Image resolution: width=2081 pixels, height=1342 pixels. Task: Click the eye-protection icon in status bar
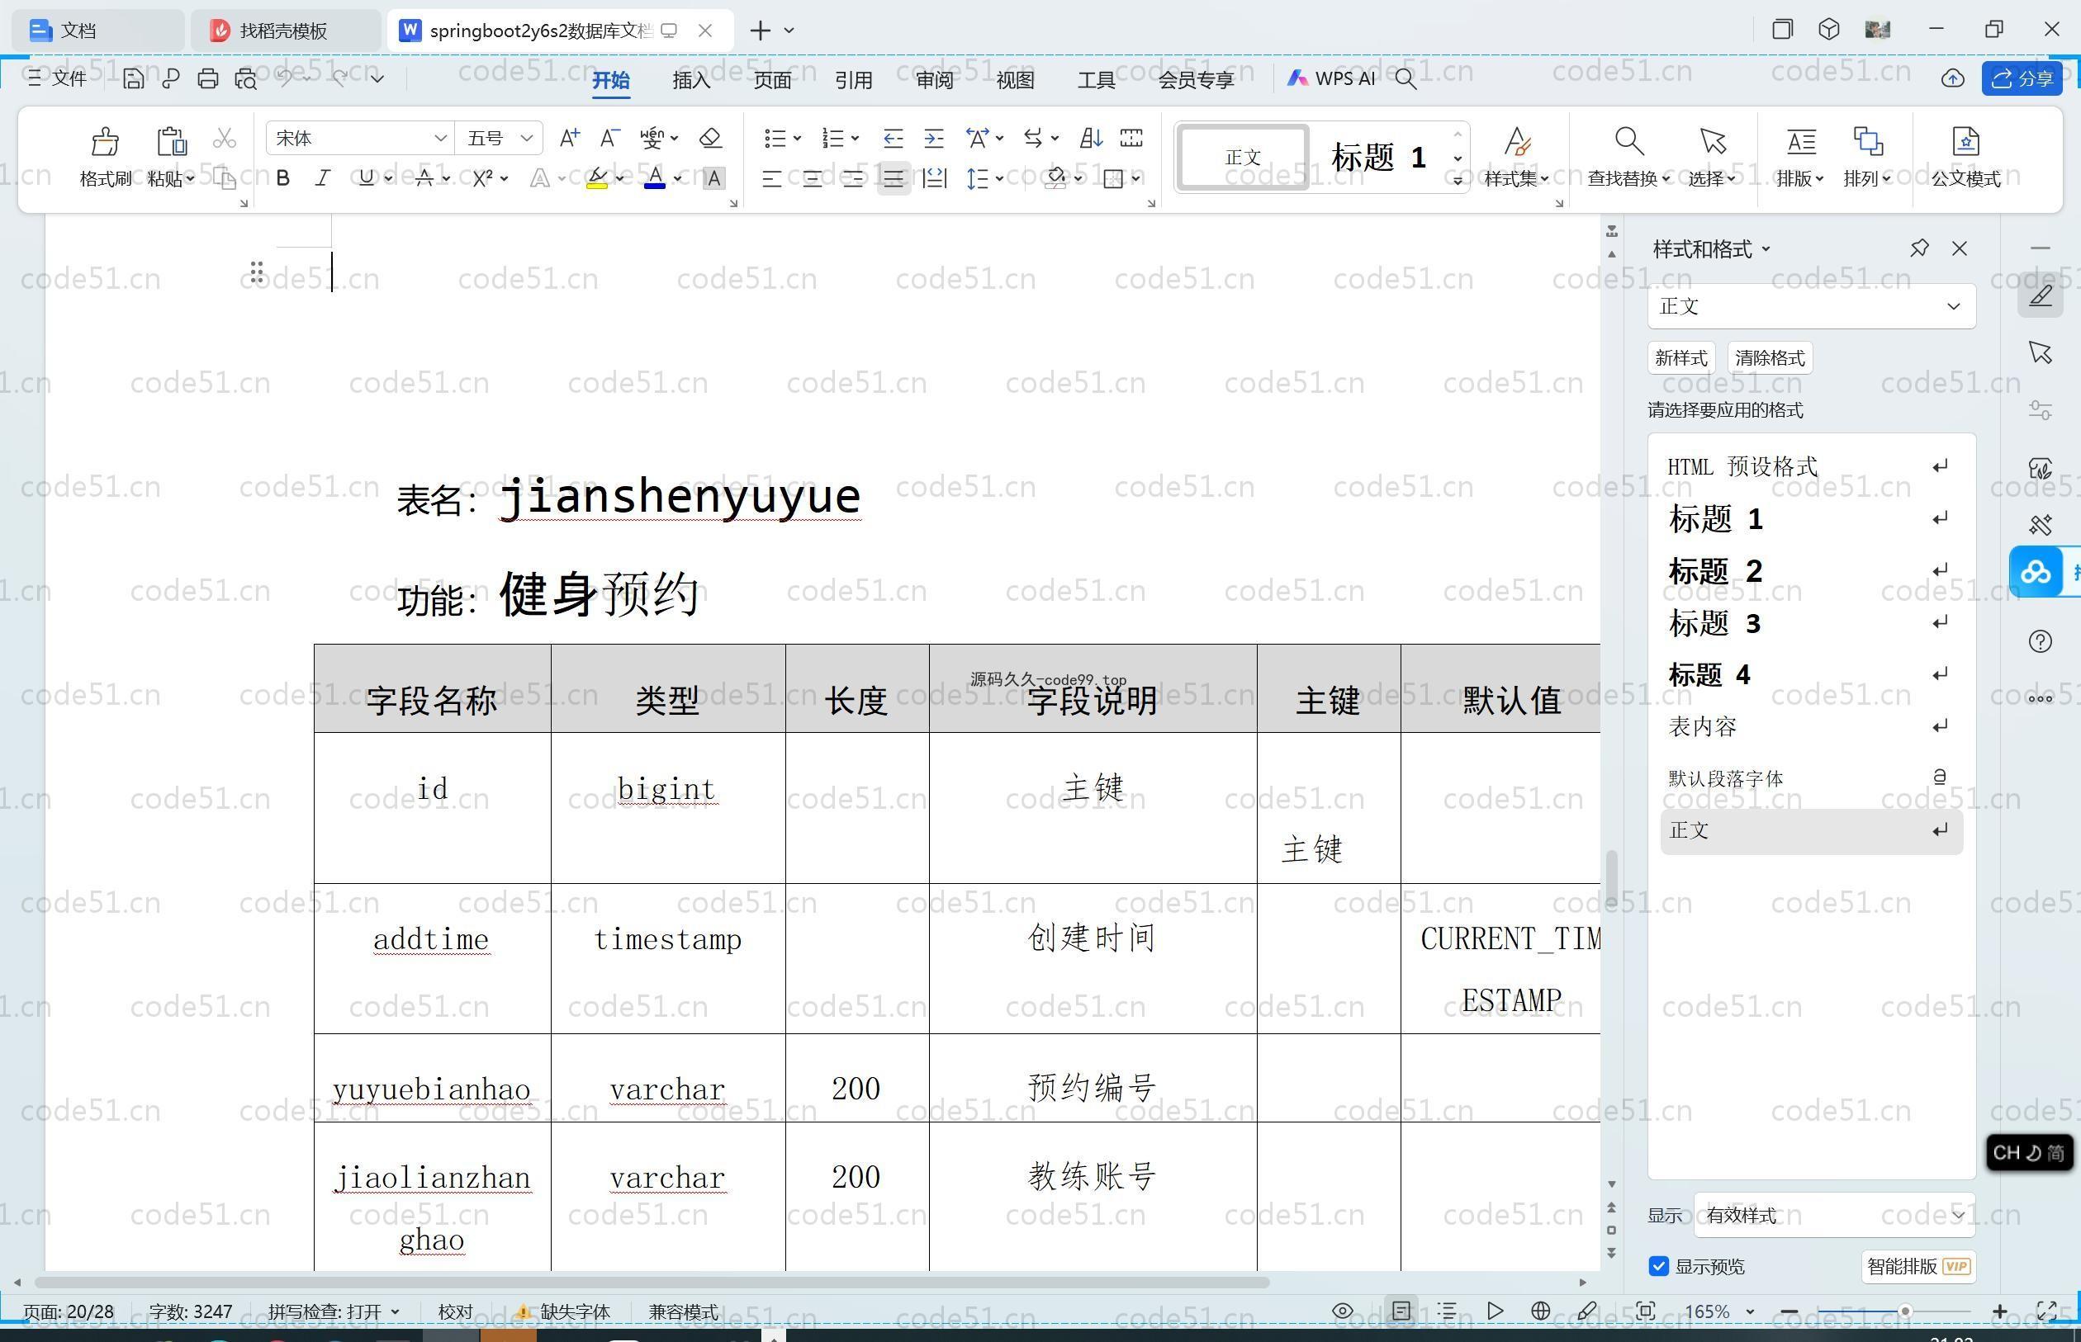tap(1343, 1311)
